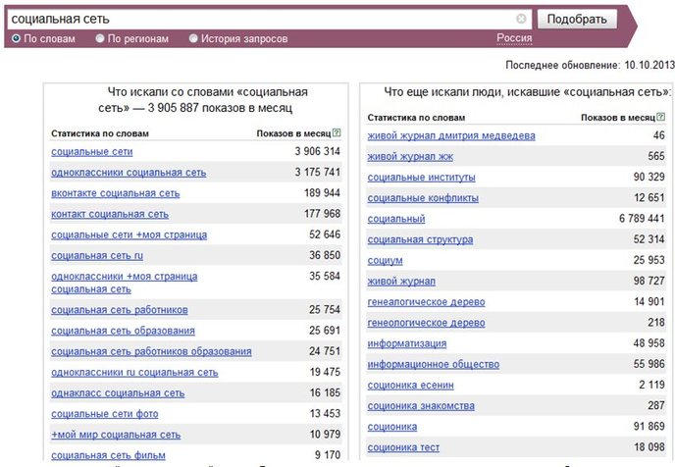Open социальные сети фото link
The height and width of the screenshot is (467, 675).
pos(105,414)
